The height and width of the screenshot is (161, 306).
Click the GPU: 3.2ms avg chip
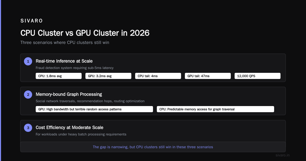108,76
